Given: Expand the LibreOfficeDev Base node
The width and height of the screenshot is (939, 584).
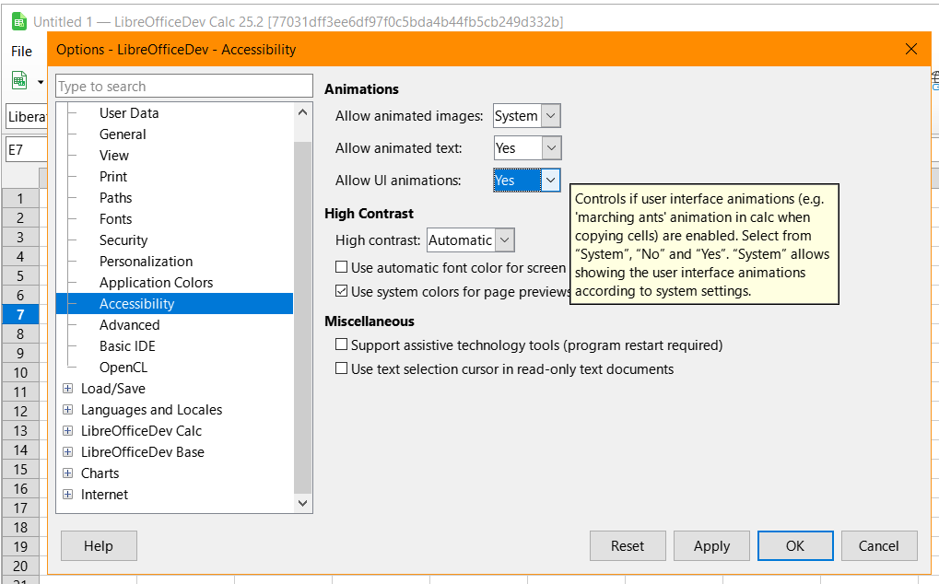Looking at the screenshot, I should point(67,452).
